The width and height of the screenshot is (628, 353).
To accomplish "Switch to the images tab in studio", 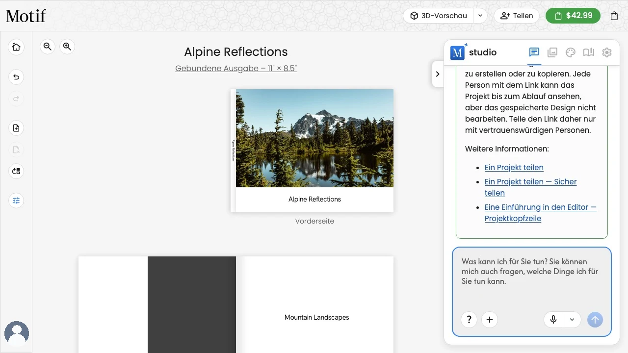I will click(x=552, y=52).
